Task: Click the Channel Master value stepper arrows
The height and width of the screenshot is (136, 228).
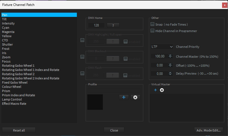Action: click(170, 56)
